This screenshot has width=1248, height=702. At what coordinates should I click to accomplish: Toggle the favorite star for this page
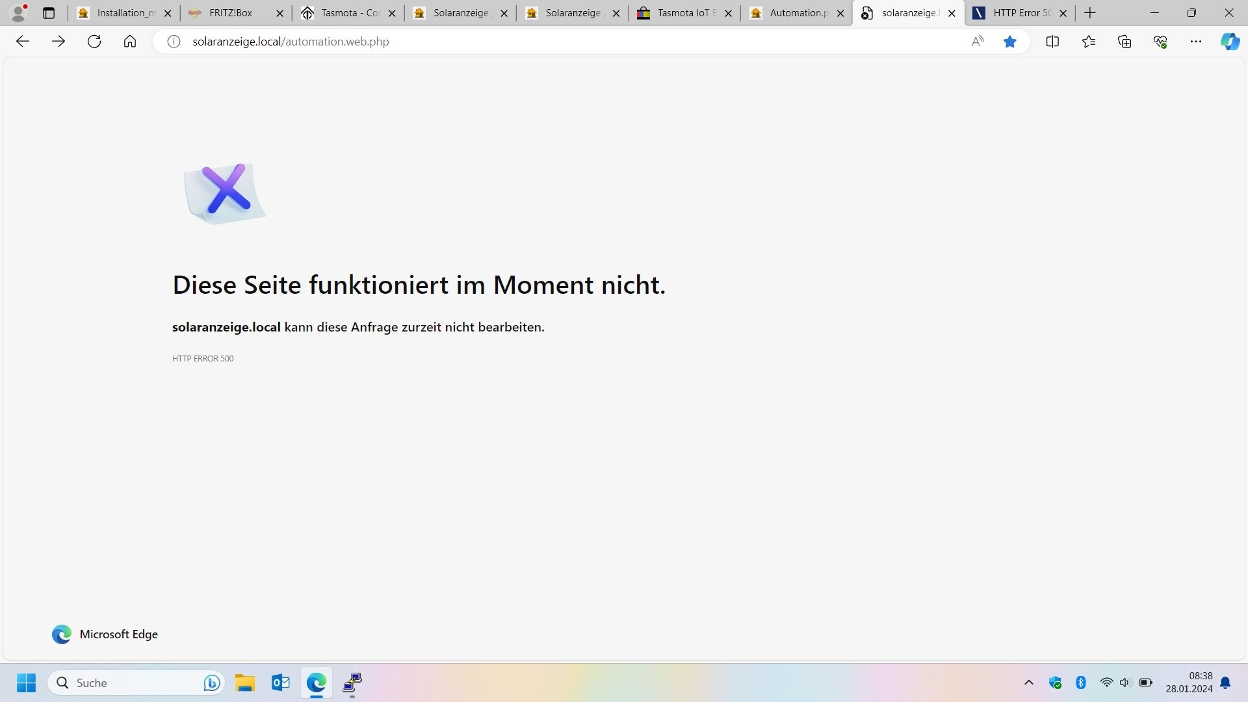[1009, 42]
